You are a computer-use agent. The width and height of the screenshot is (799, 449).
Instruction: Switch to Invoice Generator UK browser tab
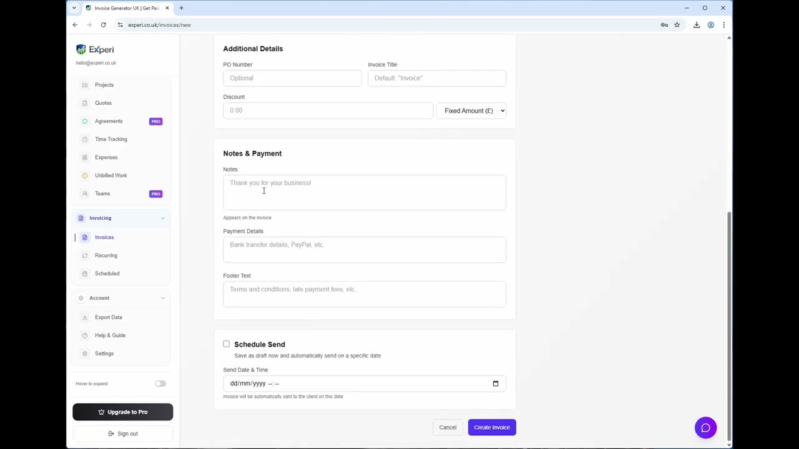[127, 8]
